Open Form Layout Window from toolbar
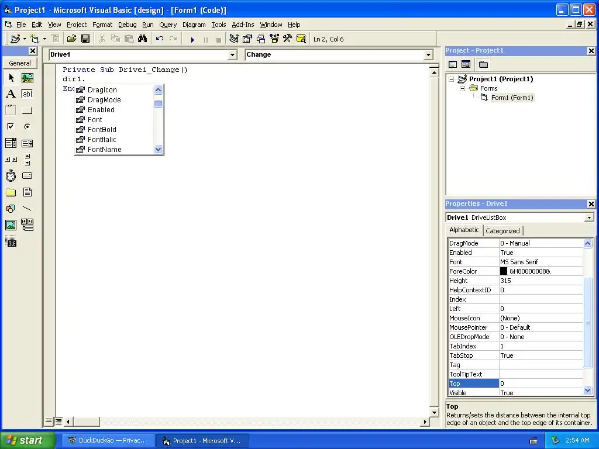 261,39
